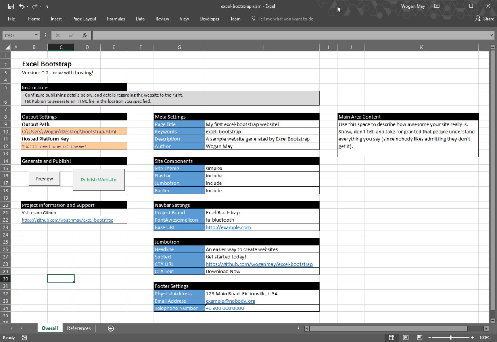Click the horizontal scrollbar left arrow

[x=307, y=328]
